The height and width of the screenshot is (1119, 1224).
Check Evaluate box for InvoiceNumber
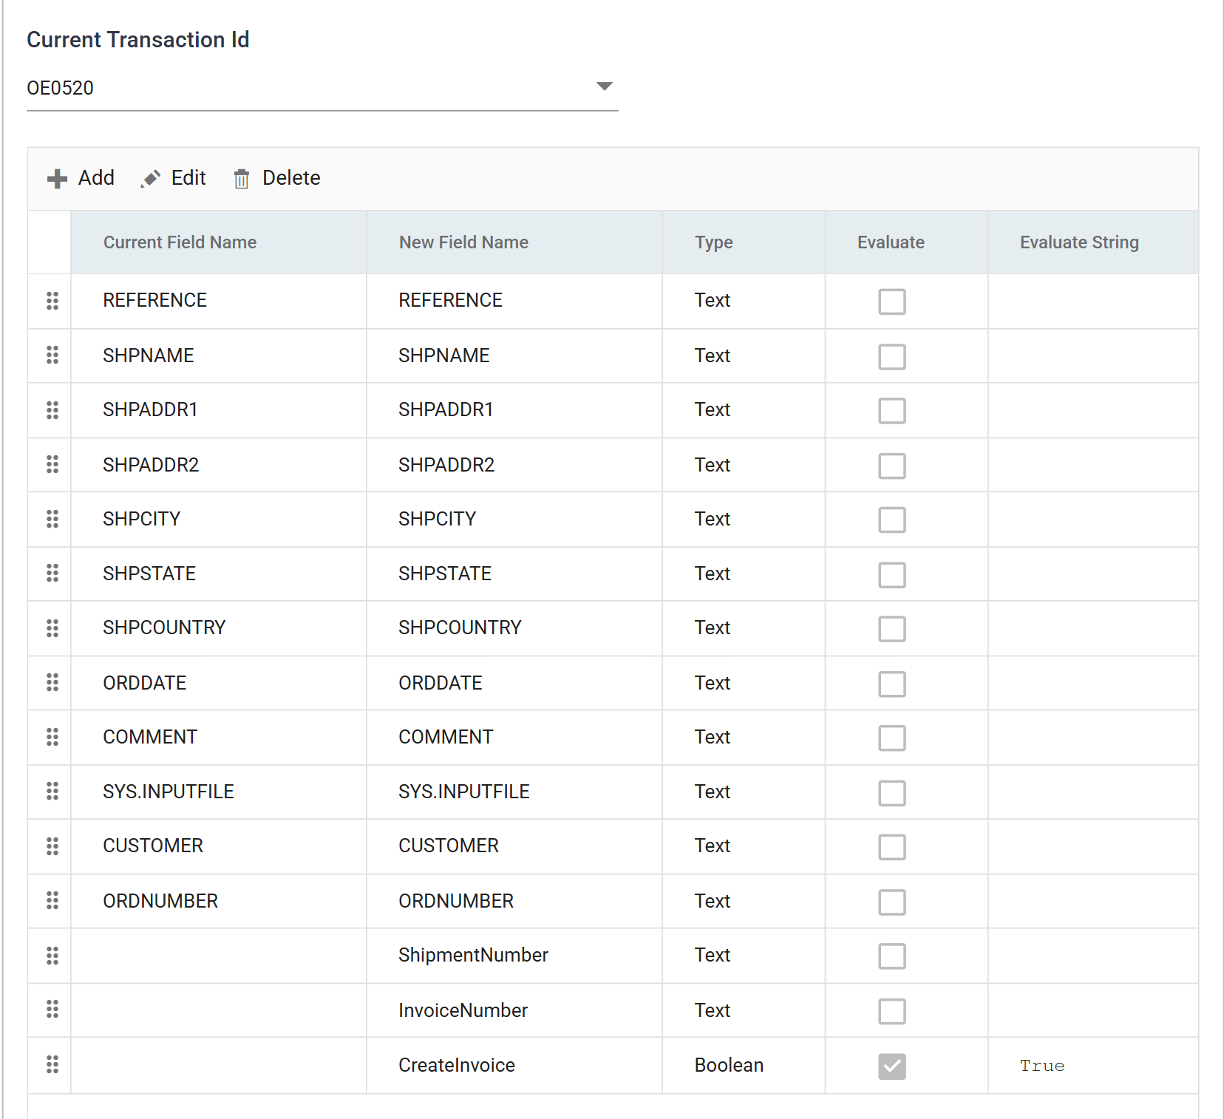click(892, 1010)
